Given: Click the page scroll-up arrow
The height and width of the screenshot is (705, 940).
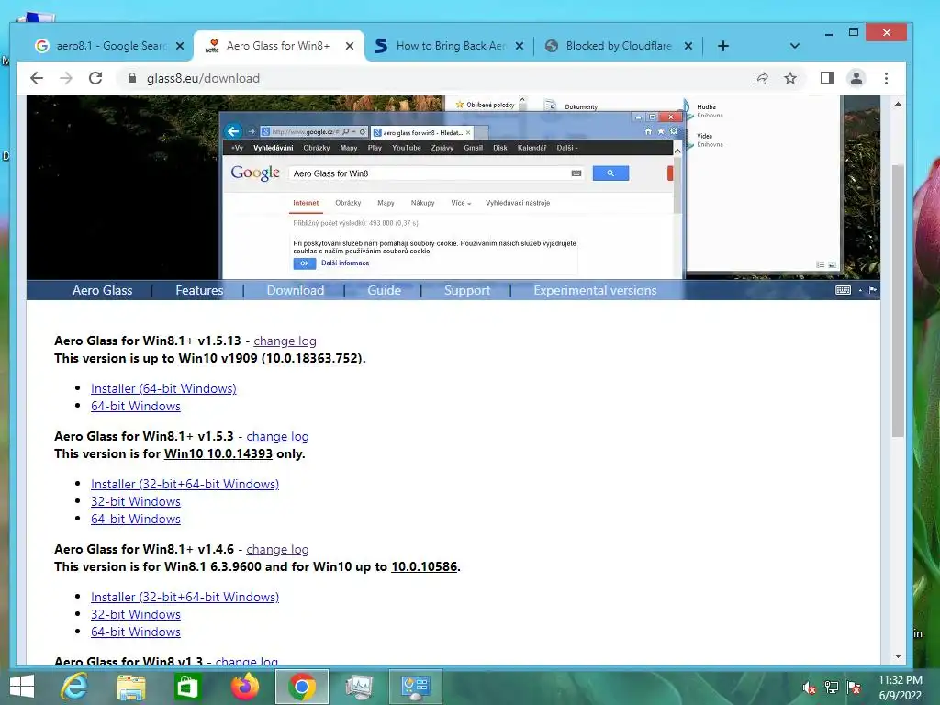Looking at the screenshot, I should click(x=898, y=104).
